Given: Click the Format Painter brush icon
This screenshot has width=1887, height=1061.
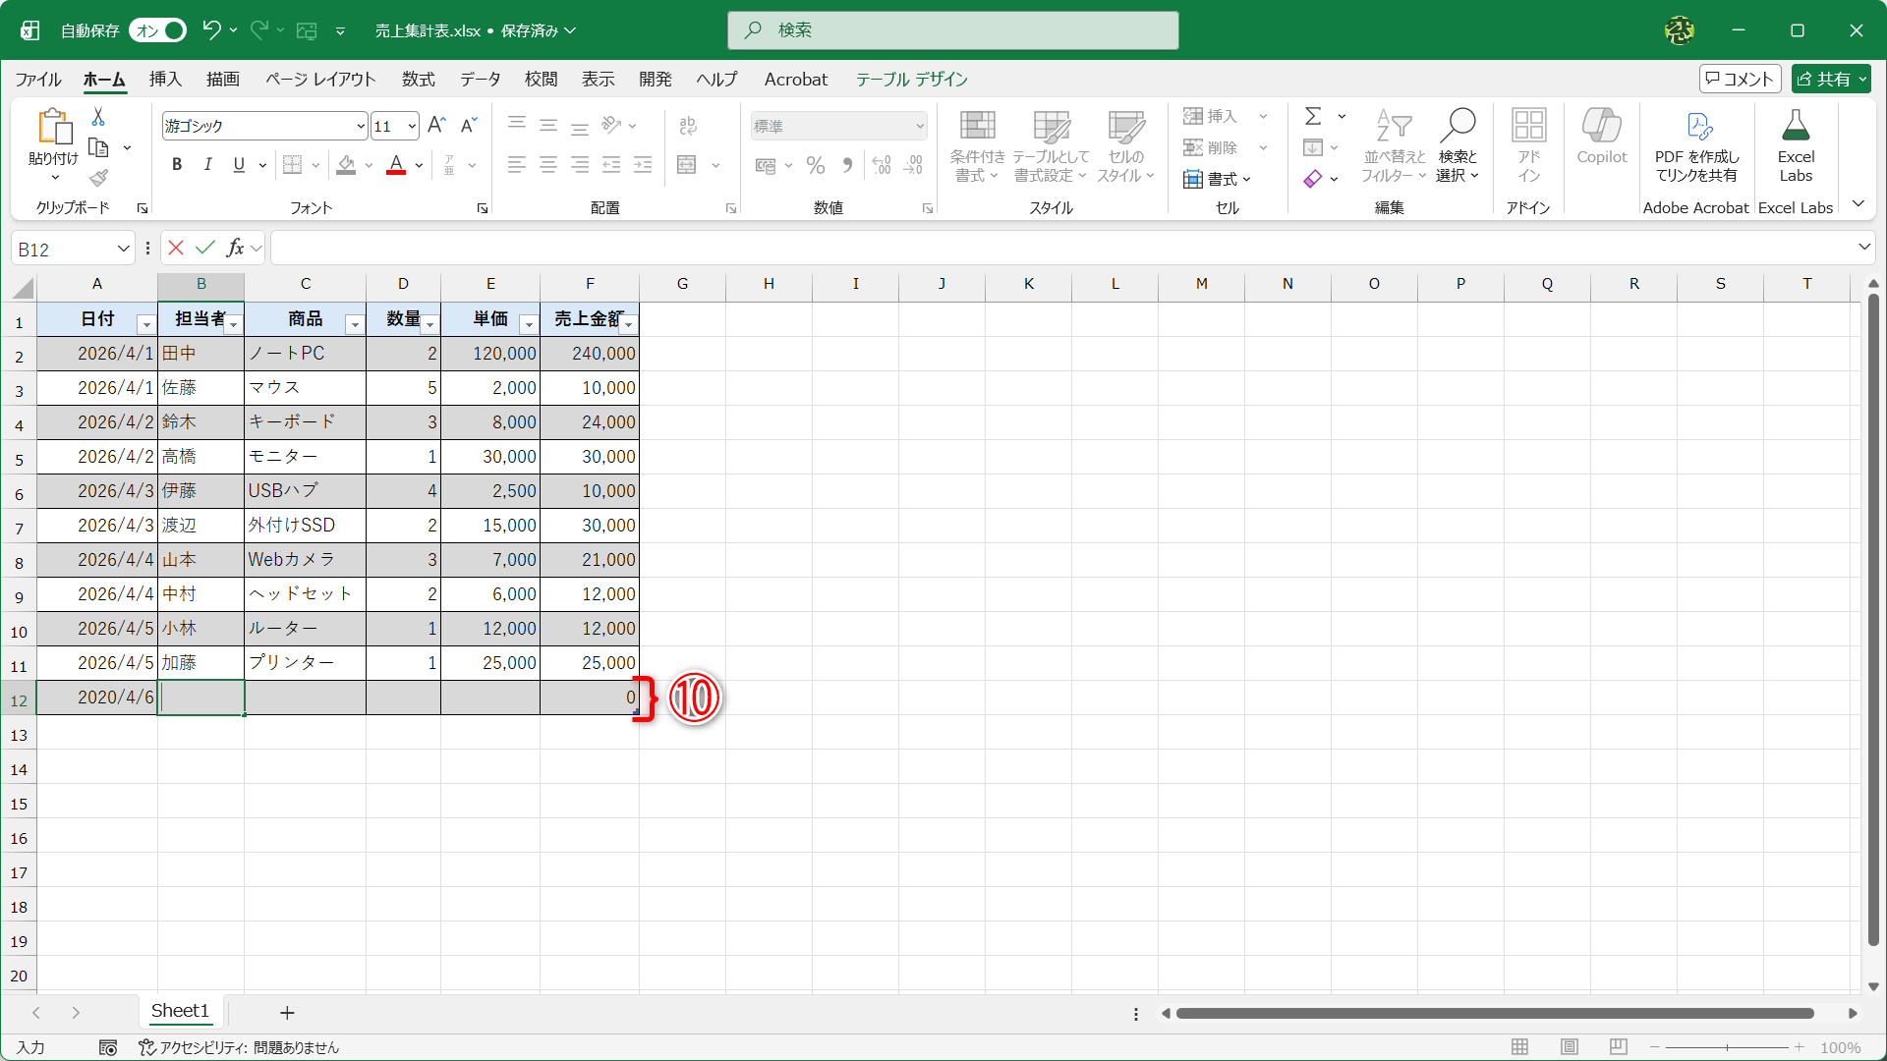Looking at the screenshot, I should pos(98,179).
